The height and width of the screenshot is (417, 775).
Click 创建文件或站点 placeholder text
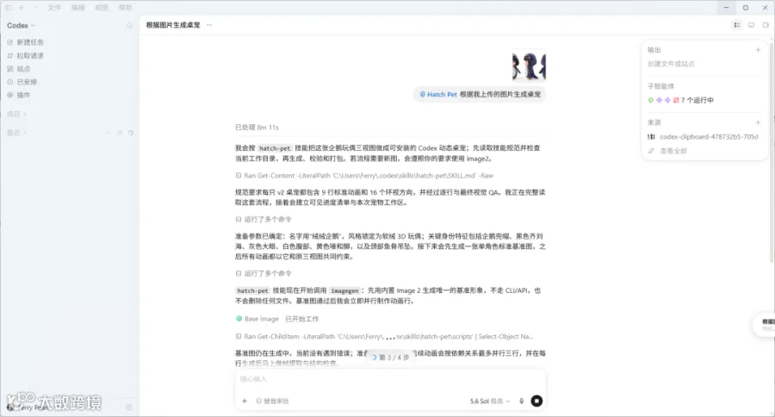(x=671, y=64)
